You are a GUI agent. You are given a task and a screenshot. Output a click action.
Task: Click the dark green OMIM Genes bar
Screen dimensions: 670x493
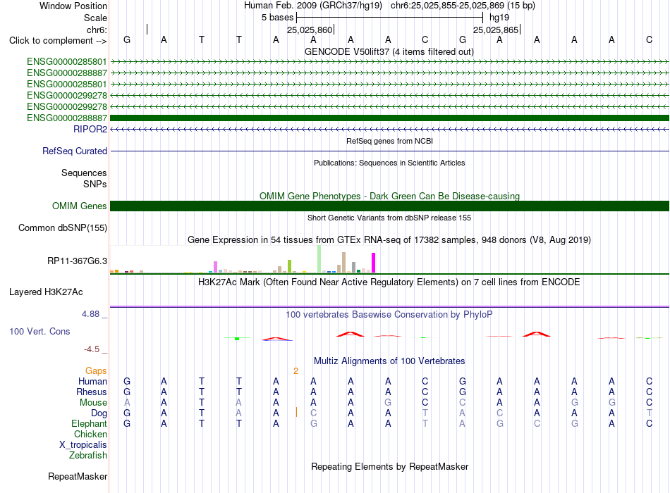point(389,206)
